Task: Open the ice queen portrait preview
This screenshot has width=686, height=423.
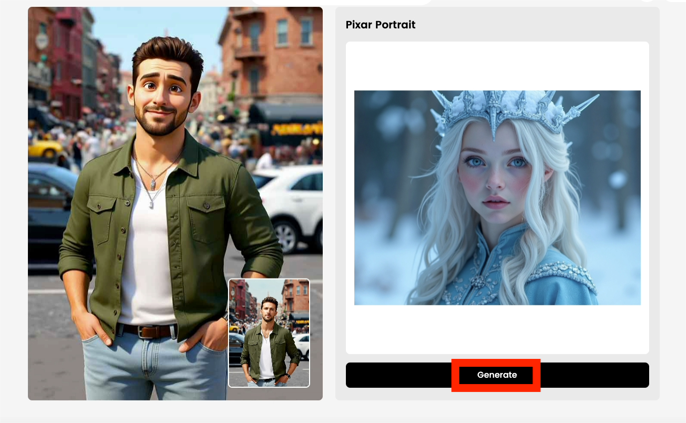Action: pos(497,198)
